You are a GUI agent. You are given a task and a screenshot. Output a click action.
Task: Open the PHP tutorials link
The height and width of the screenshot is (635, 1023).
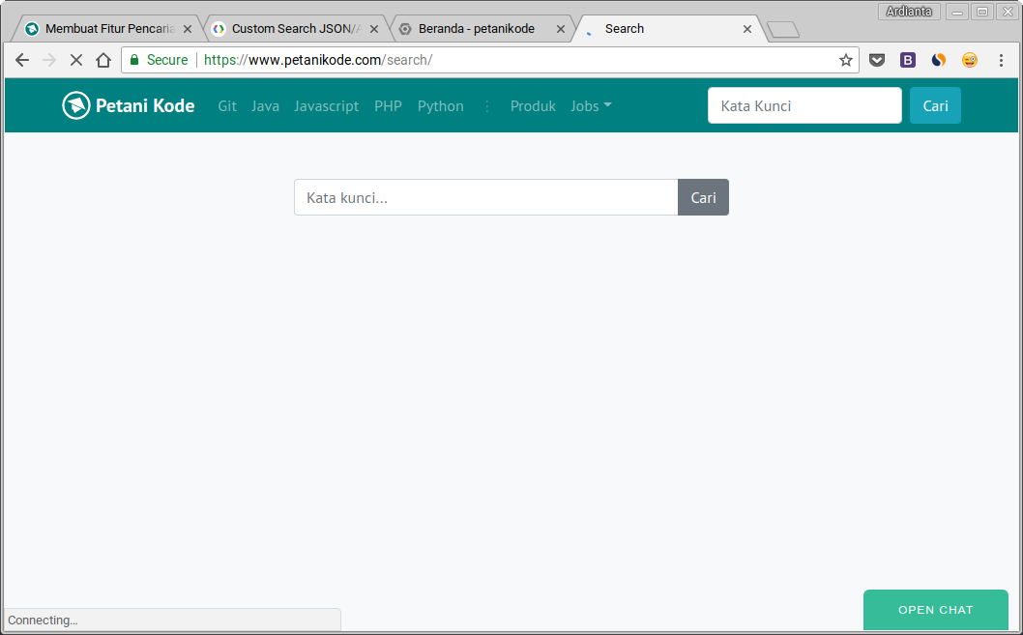(388, 106)
